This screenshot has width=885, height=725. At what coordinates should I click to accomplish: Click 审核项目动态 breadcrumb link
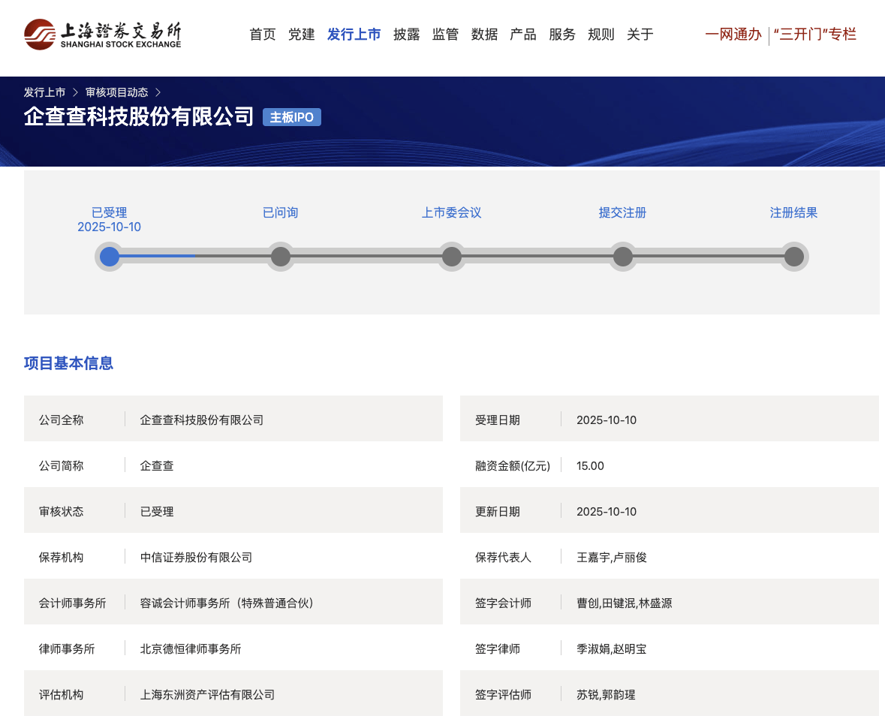pos(116,92)
